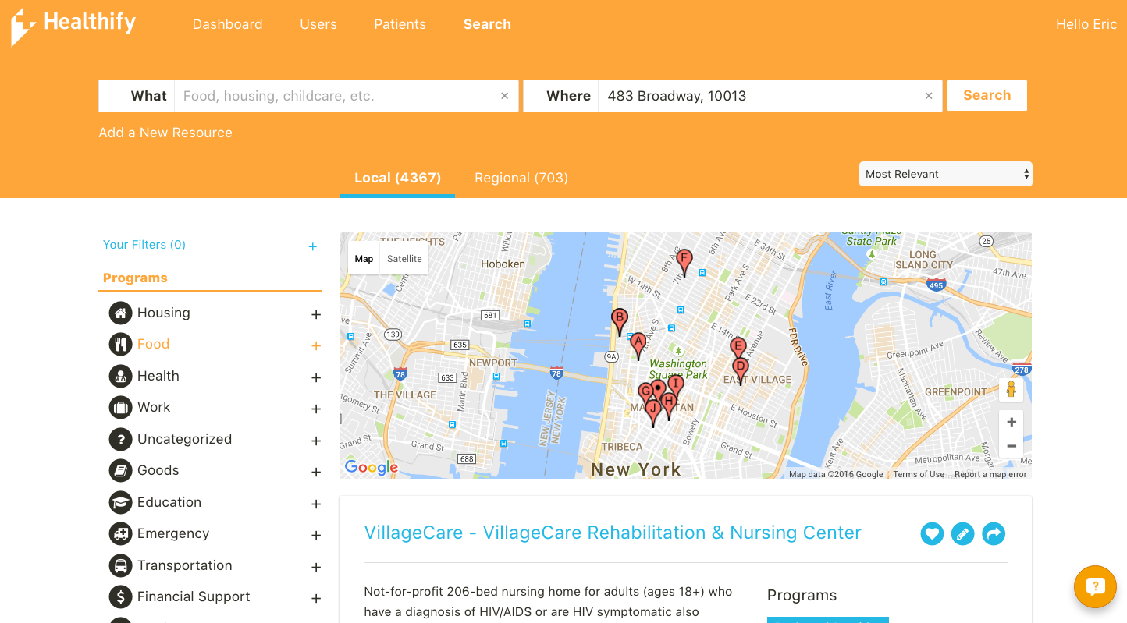Click Add a New Resource link
The width and height of the screenshot is (1127, 623).
[x=165, y=133]
